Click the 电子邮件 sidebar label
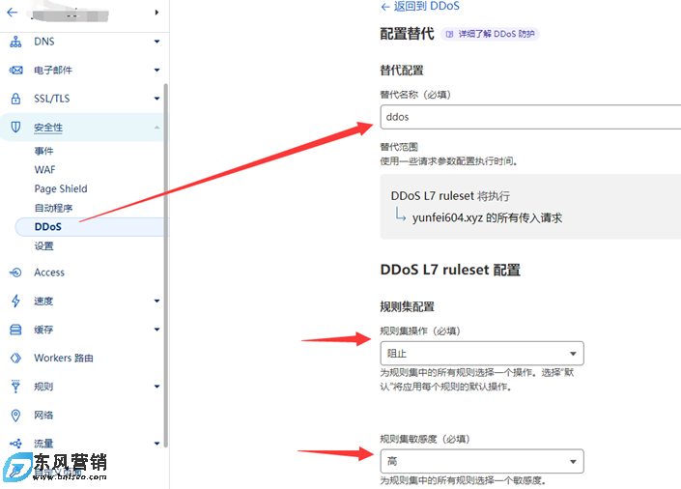 (53, 70)
